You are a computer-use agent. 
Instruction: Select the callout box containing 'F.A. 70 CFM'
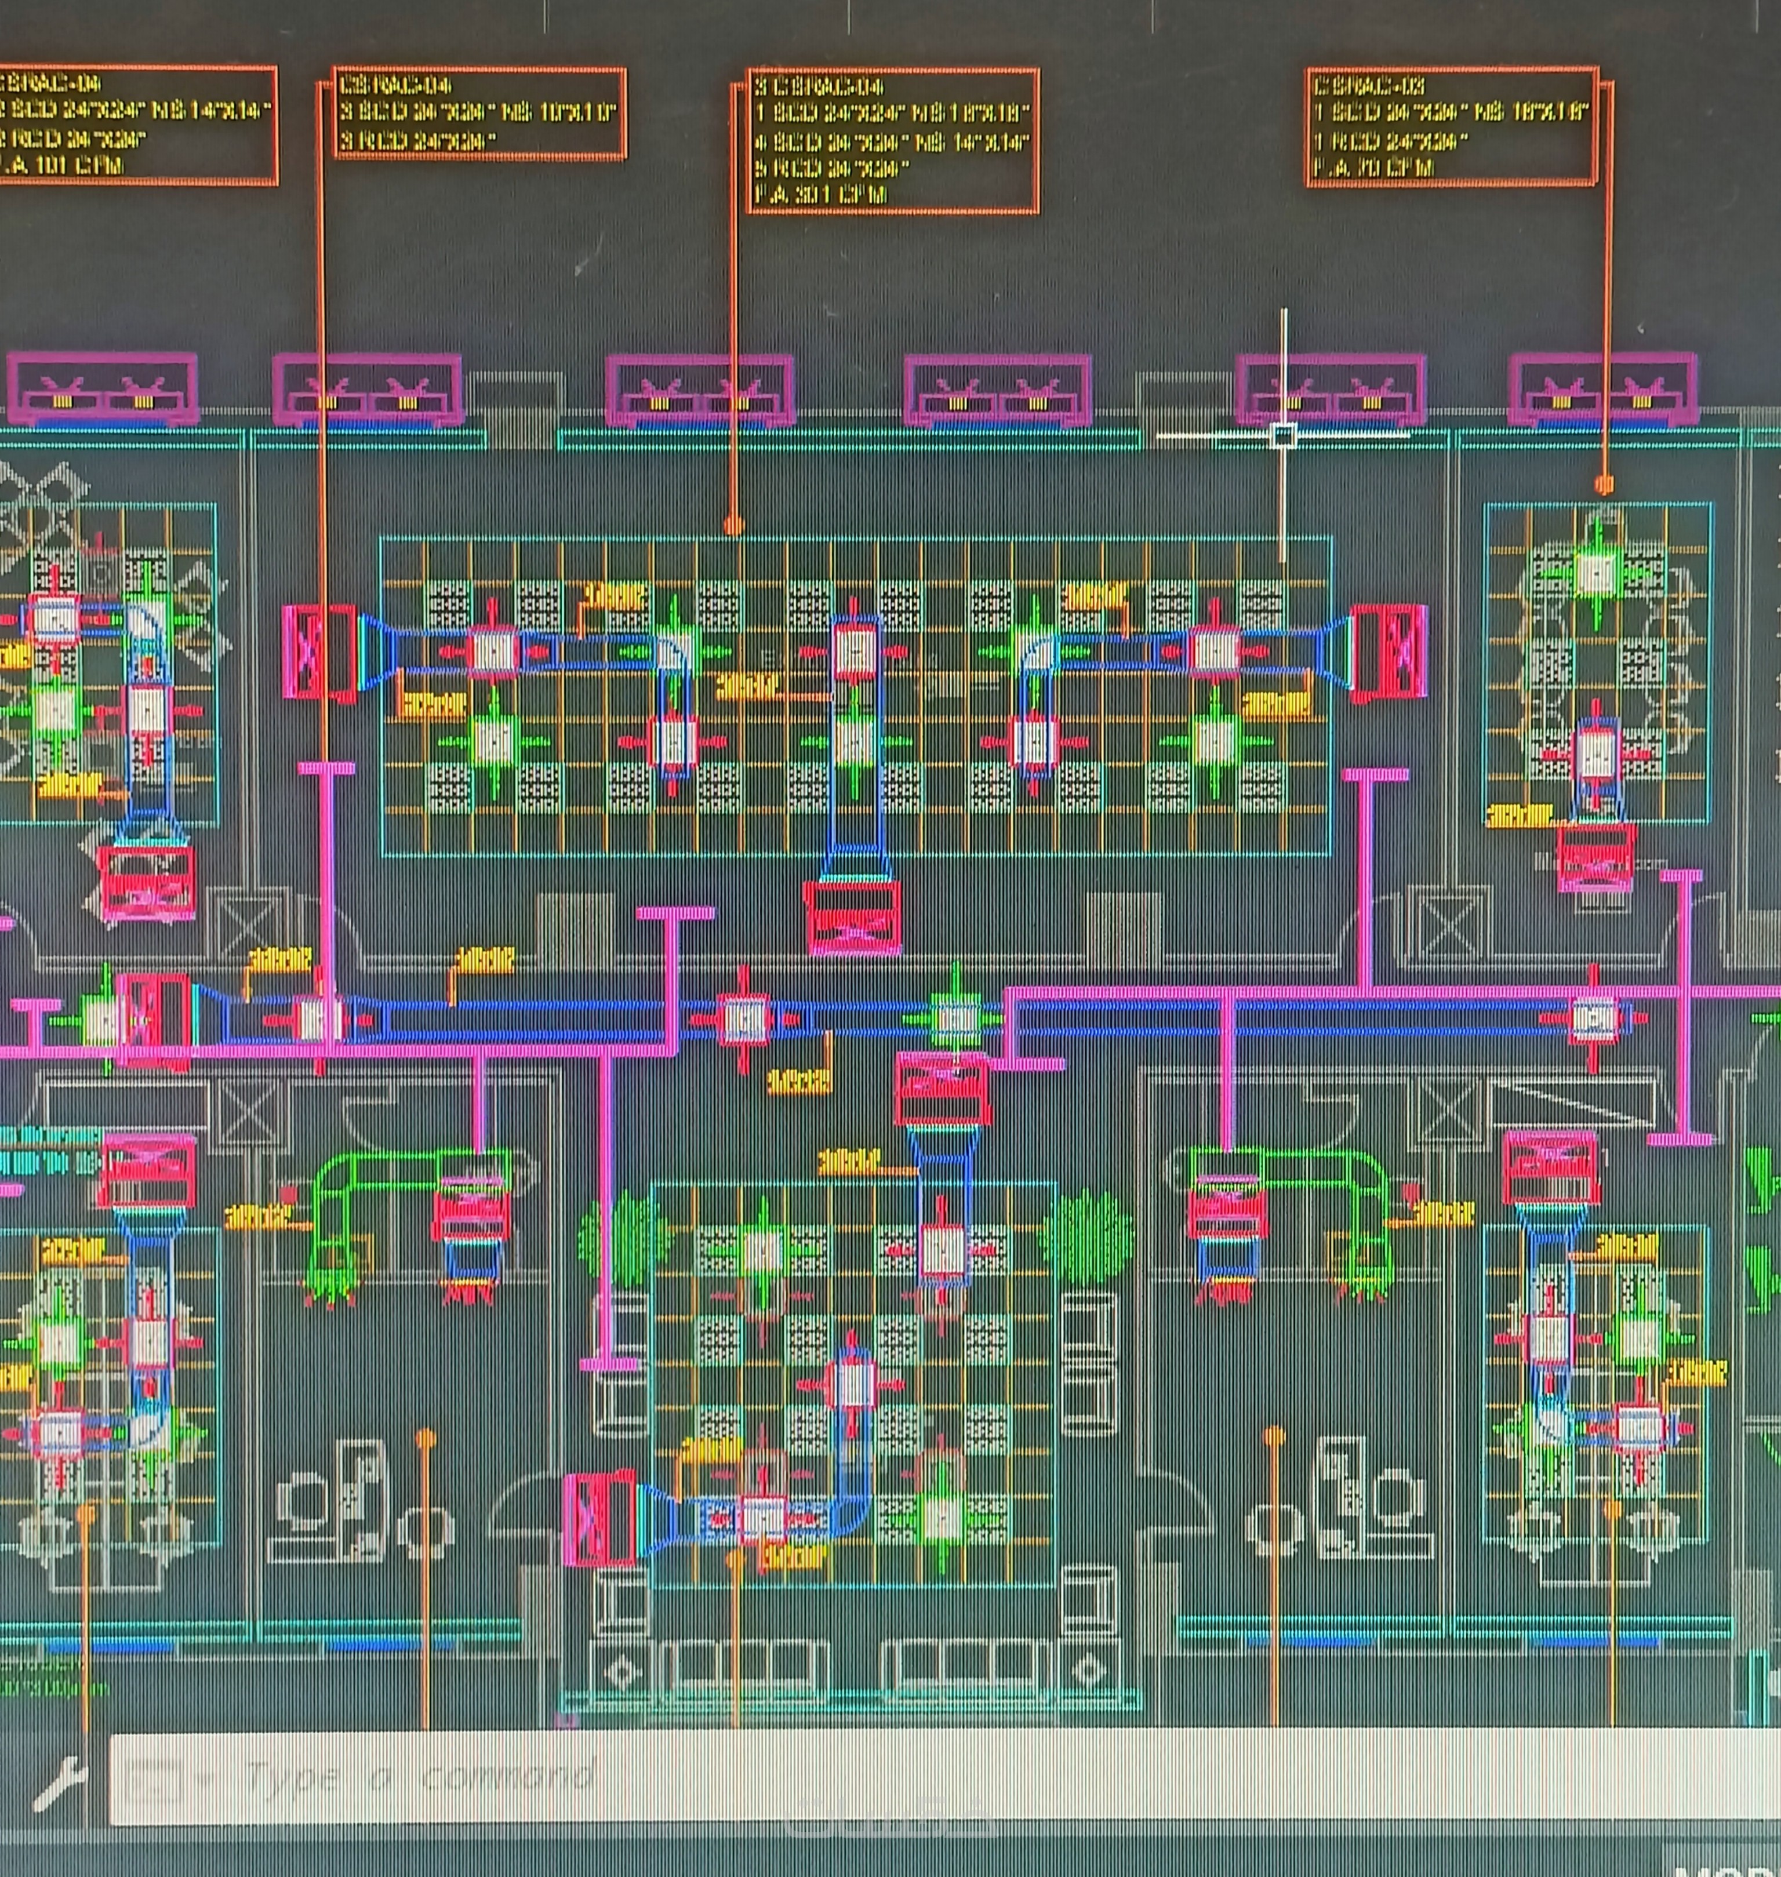point(1451,126)
